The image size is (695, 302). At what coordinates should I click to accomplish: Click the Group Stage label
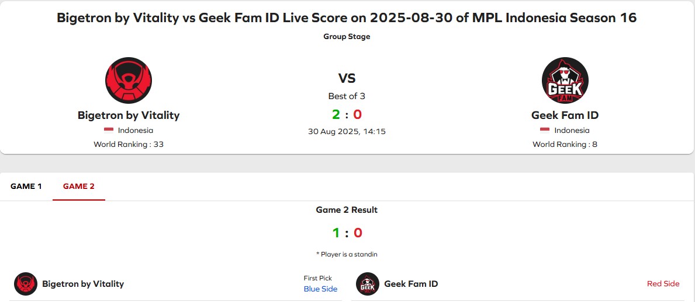347,37
